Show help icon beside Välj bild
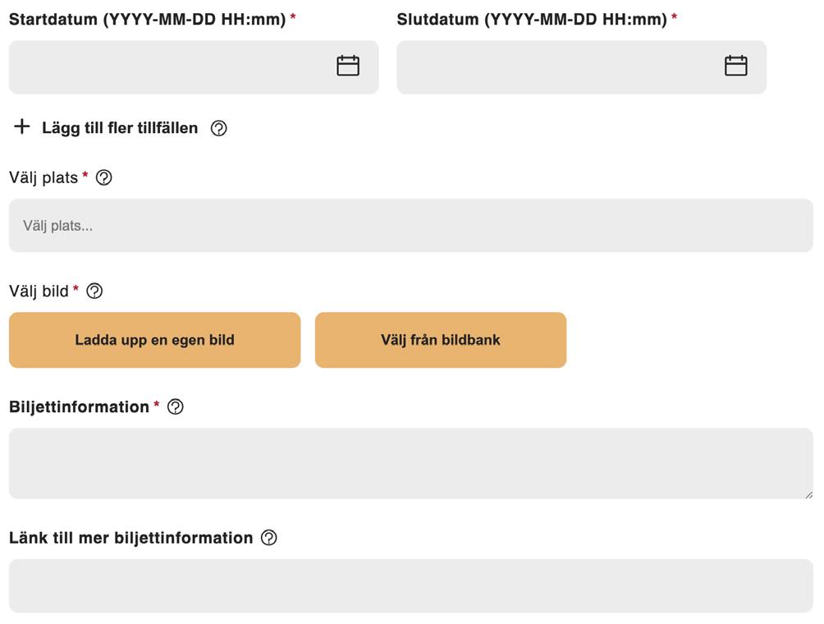 [x=94, y=291]
